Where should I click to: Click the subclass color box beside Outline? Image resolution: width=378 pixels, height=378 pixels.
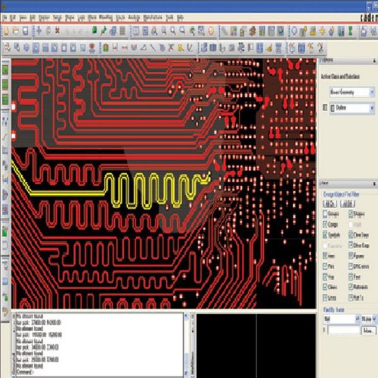coord(325,108)
